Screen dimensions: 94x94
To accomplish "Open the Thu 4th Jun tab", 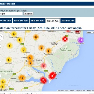I will pyautogui.click(x=37, y=21).
